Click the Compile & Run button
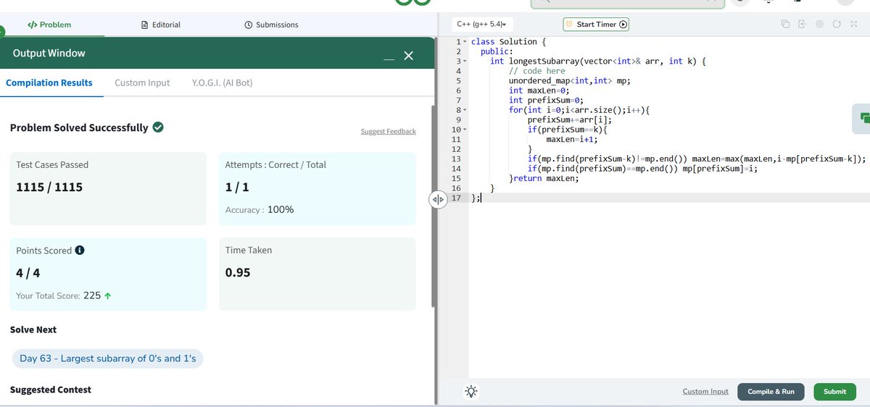The width and height of the screenshot is (870, 407). (x=771, y=392)
